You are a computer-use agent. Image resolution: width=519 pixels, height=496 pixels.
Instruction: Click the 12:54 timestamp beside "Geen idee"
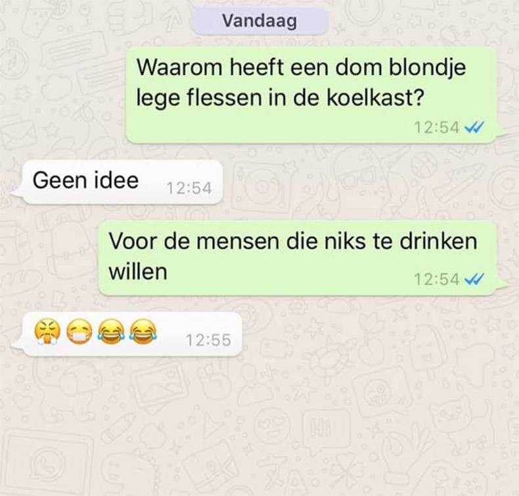tap(189, 189)
